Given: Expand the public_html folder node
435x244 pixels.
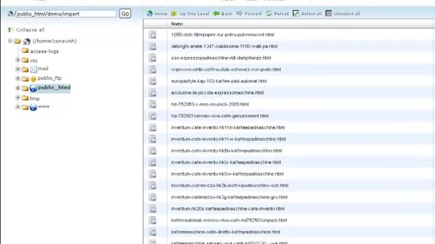Looking at the screenshot, I should point(18,88).
